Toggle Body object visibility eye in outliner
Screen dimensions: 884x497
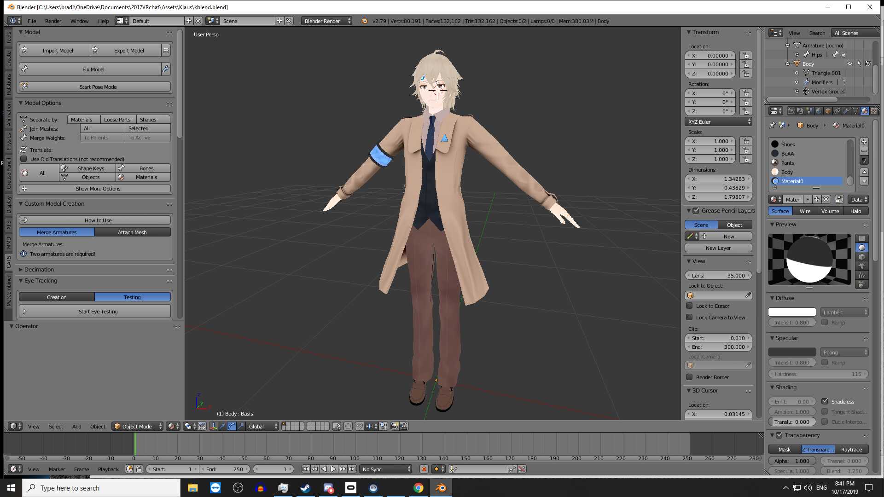pyautogui.click(x=850, y=64)
